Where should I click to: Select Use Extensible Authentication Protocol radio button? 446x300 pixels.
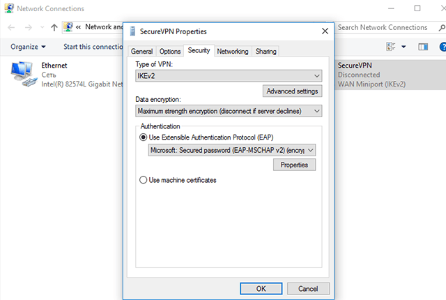143,137
